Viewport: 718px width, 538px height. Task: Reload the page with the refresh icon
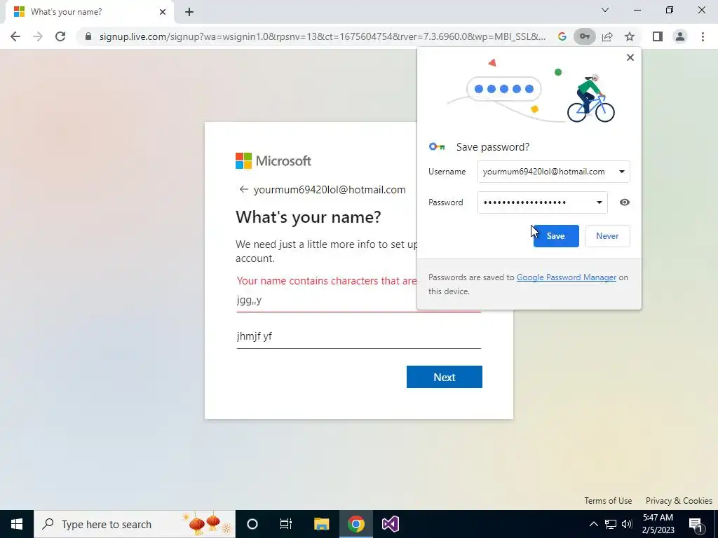(60, 36)
